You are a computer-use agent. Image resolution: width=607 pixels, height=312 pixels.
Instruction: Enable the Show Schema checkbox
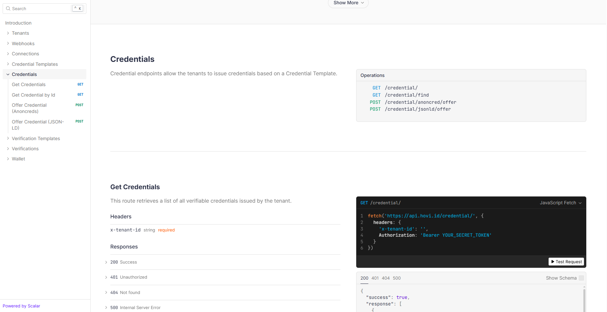click(x=581, y=278)
